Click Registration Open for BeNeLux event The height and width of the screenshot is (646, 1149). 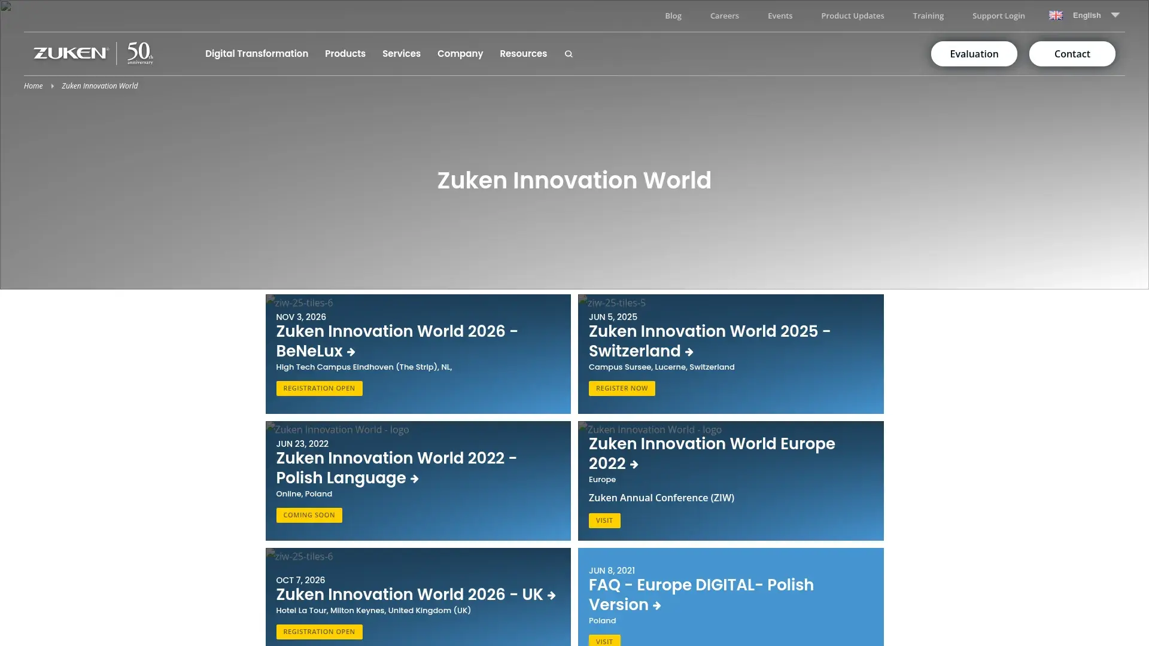point(319,388)
